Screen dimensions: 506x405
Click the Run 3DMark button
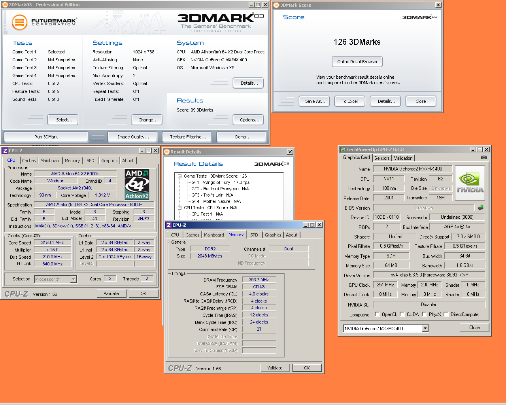click(46, 137)
